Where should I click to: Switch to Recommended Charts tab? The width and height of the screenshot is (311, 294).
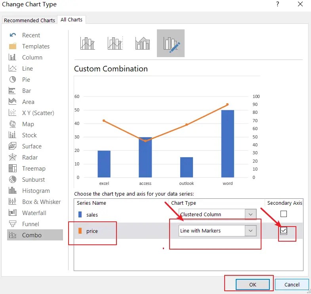[29, 20]
